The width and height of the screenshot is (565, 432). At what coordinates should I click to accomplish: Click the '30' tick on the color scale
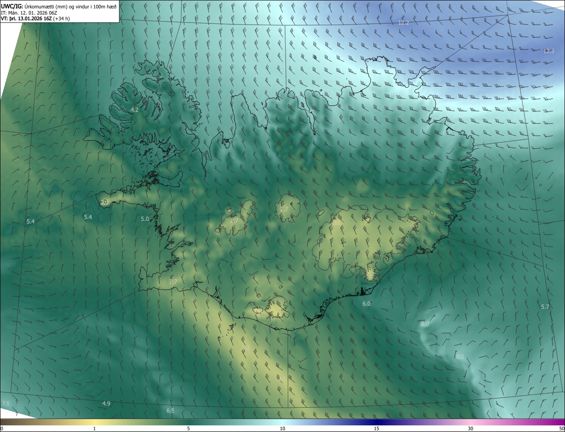coord(471,428)
